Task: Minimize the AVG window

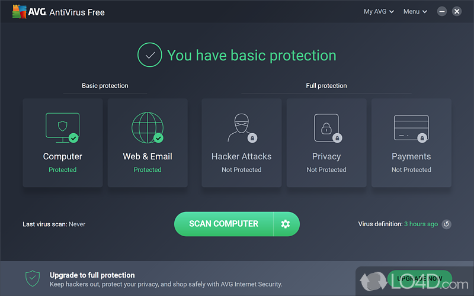Action: (x=441, y=11)
